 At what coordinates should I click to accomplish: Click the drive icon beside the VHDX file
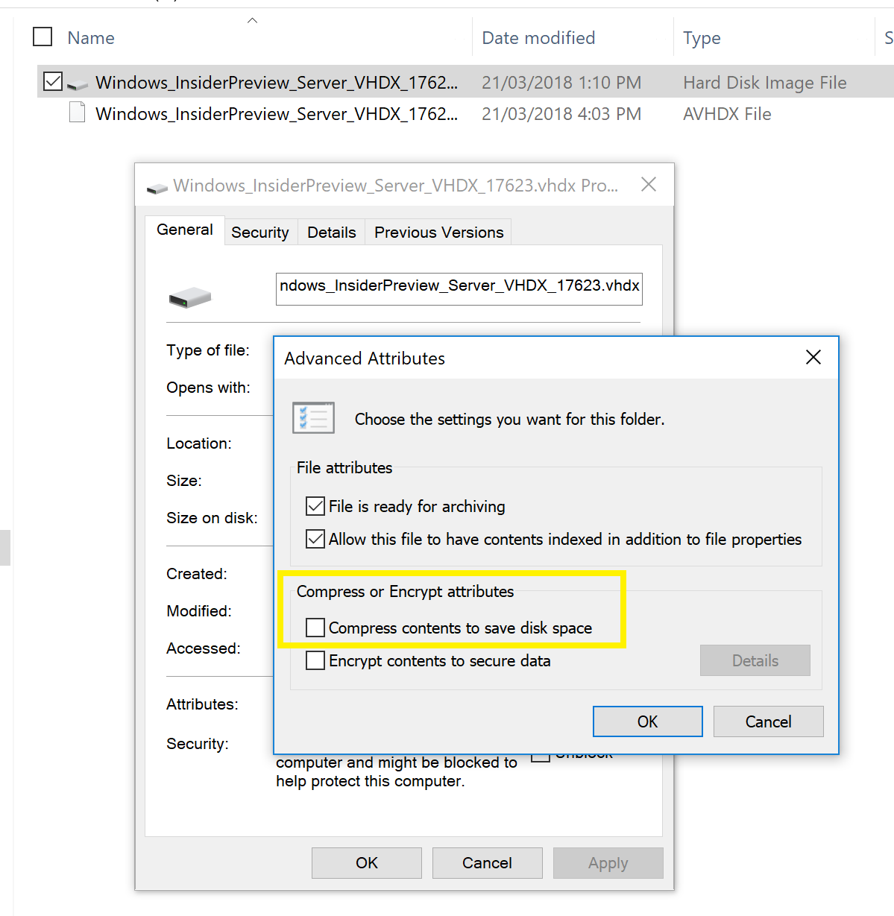click(x=78, y=84)
